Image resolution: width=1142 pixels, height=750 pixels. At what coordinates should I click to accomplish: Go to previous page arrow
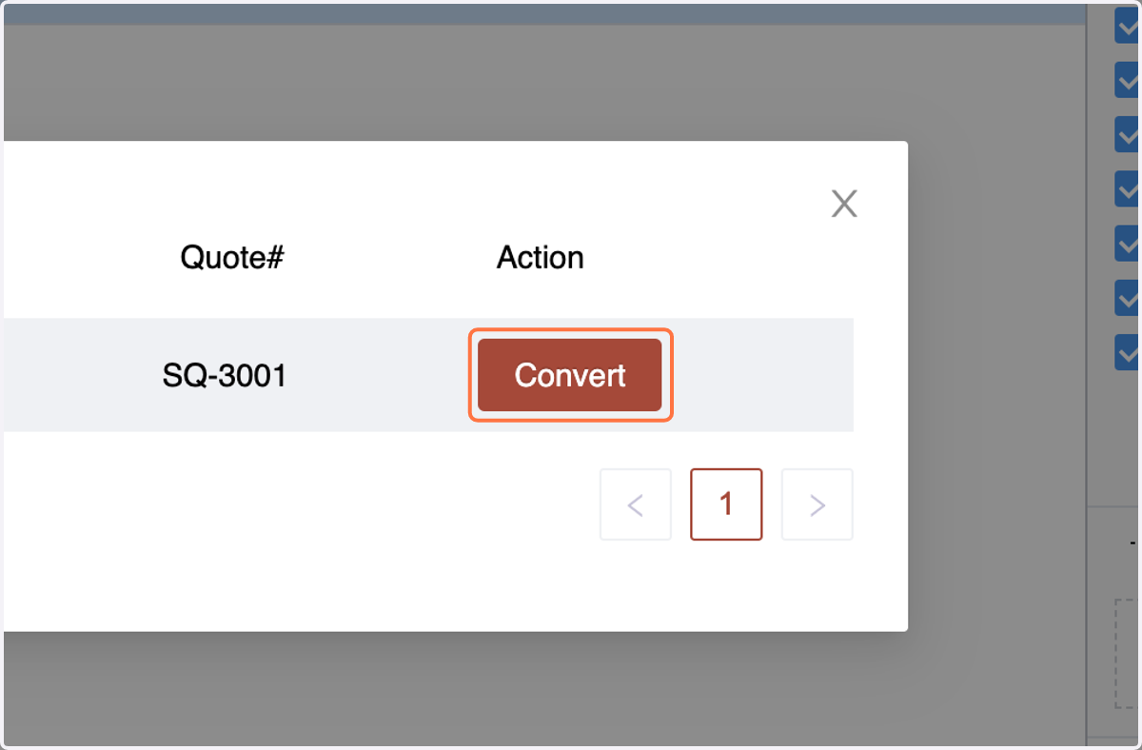point(636,504)
